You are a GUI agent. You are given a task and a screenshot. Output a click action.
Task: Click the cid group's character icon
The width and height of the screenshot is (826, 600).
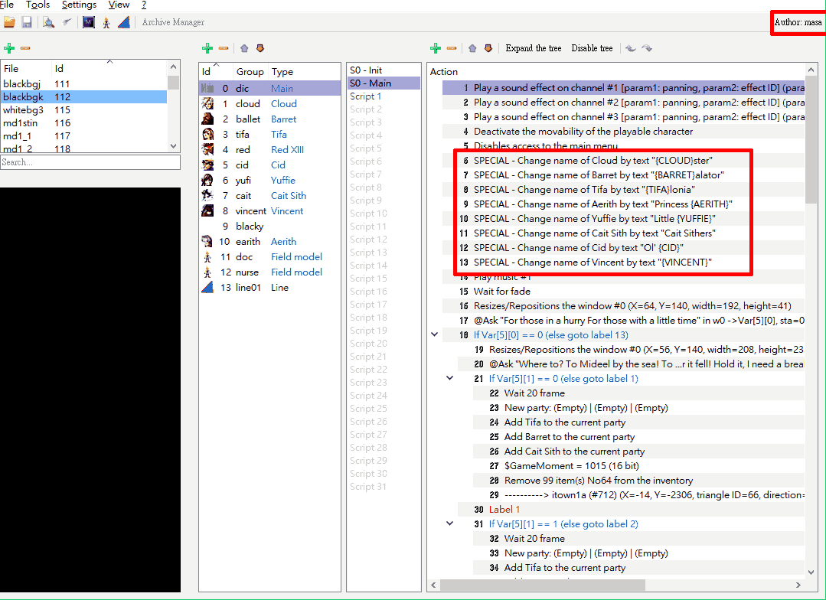pyautogui.click(x=207, y=165)
